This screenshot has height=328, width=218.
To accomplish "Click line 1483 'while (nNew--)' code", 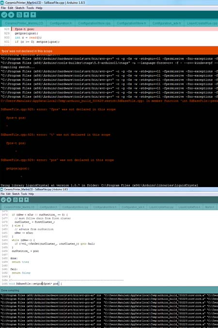I will pos(23,240).
